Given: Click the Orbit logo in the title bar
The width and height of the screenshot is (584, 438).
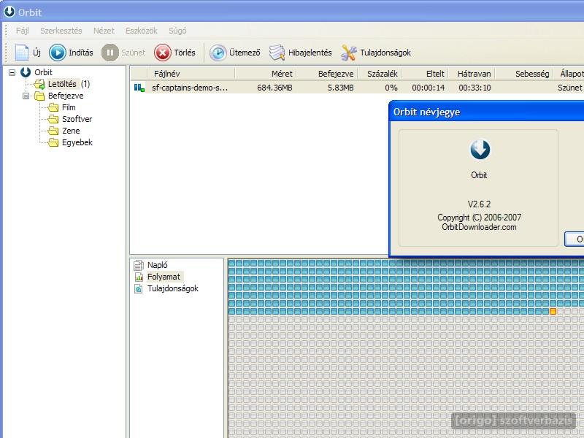Looking at the screenshot, I should pos(9,12).
